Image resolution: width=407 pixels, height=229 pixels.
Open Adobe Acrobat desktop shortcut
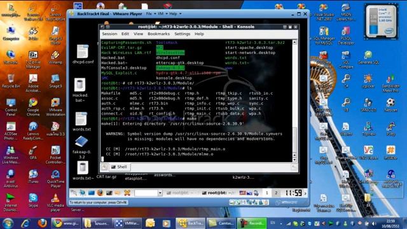(x=33, y=83)
